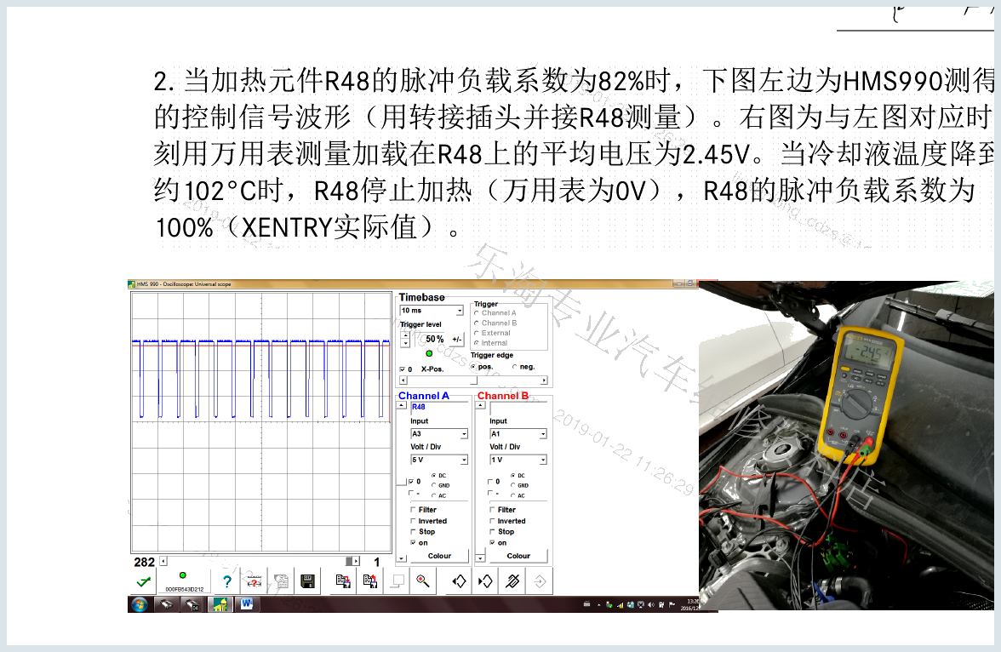This screenshot has width=1001, height=652.
Task: Click waveform scrollbar left arrow near 282
Action: [163, 561]
